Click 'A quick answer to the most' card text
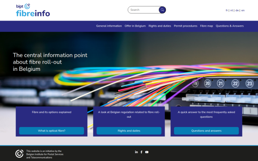The height and width of the screenshot is (161, 258). [x=206, y=115]
